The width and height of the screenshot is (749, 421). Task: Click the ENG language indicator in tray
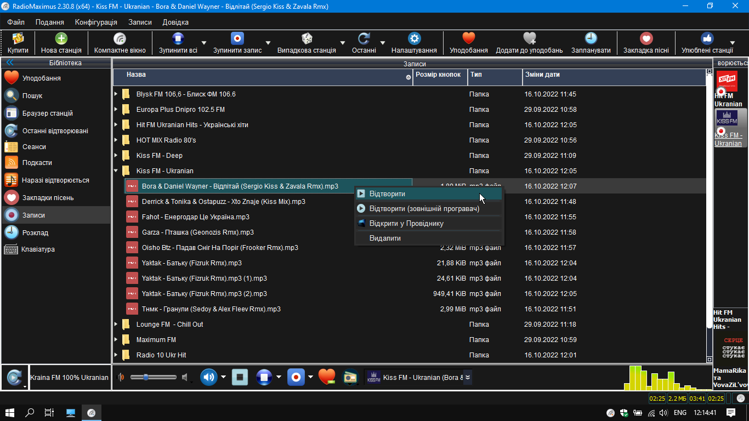pyautogui.click(x=680, y=413)
